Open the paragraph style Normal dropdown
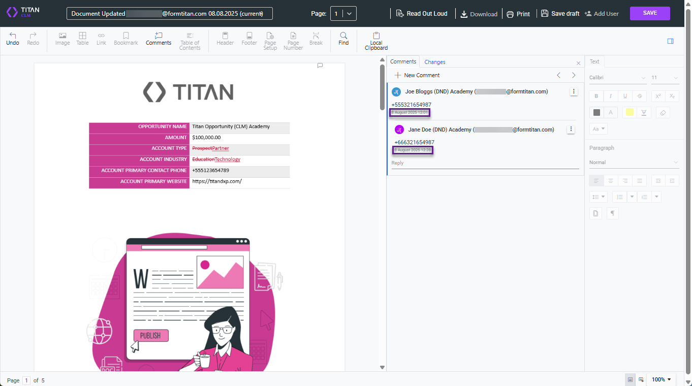Viewport: 692px width, 386px height. click(634, 162)
